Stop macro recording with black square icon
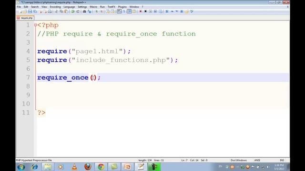Screen dimensions: 305x171 click(145, 11)
